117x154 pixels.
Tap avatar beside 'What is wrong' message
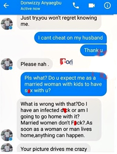click(7, 135)
